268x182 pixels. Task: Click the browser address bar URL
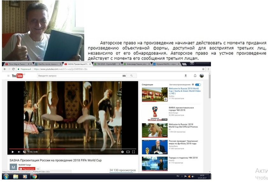point(61,69)
